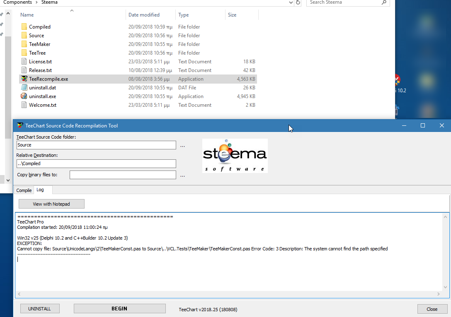
Task: Select the Welcome.txt file name
Action: coord(43,105)
